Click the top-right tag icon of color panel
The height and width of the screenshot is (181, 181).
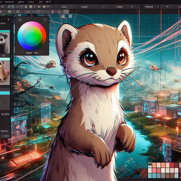[x=45, y=20]
